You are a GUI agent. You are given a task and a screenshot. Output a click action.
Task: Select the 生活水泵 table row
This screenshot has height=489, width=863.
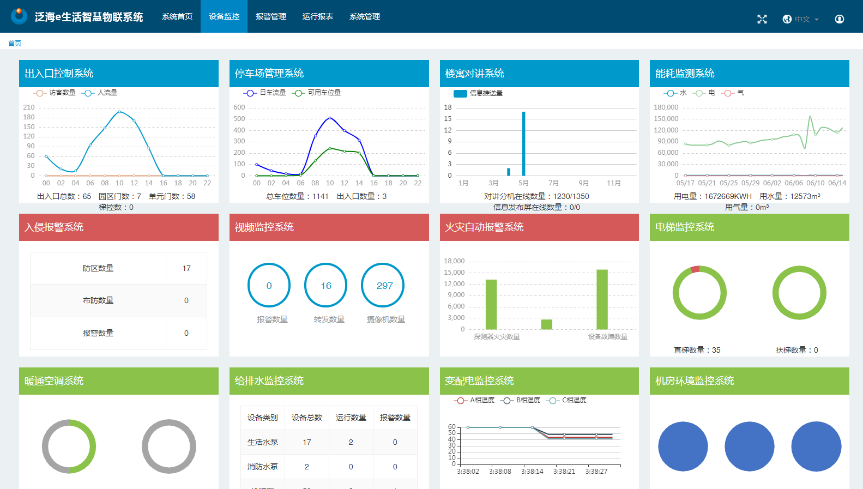329,442
